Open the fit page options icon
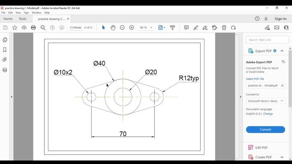 [162, 28]
